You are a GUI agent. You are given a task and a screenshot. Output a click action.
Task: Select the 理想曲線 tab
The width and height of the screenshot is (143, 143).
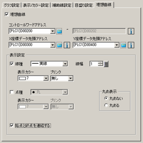click(104, 5)
